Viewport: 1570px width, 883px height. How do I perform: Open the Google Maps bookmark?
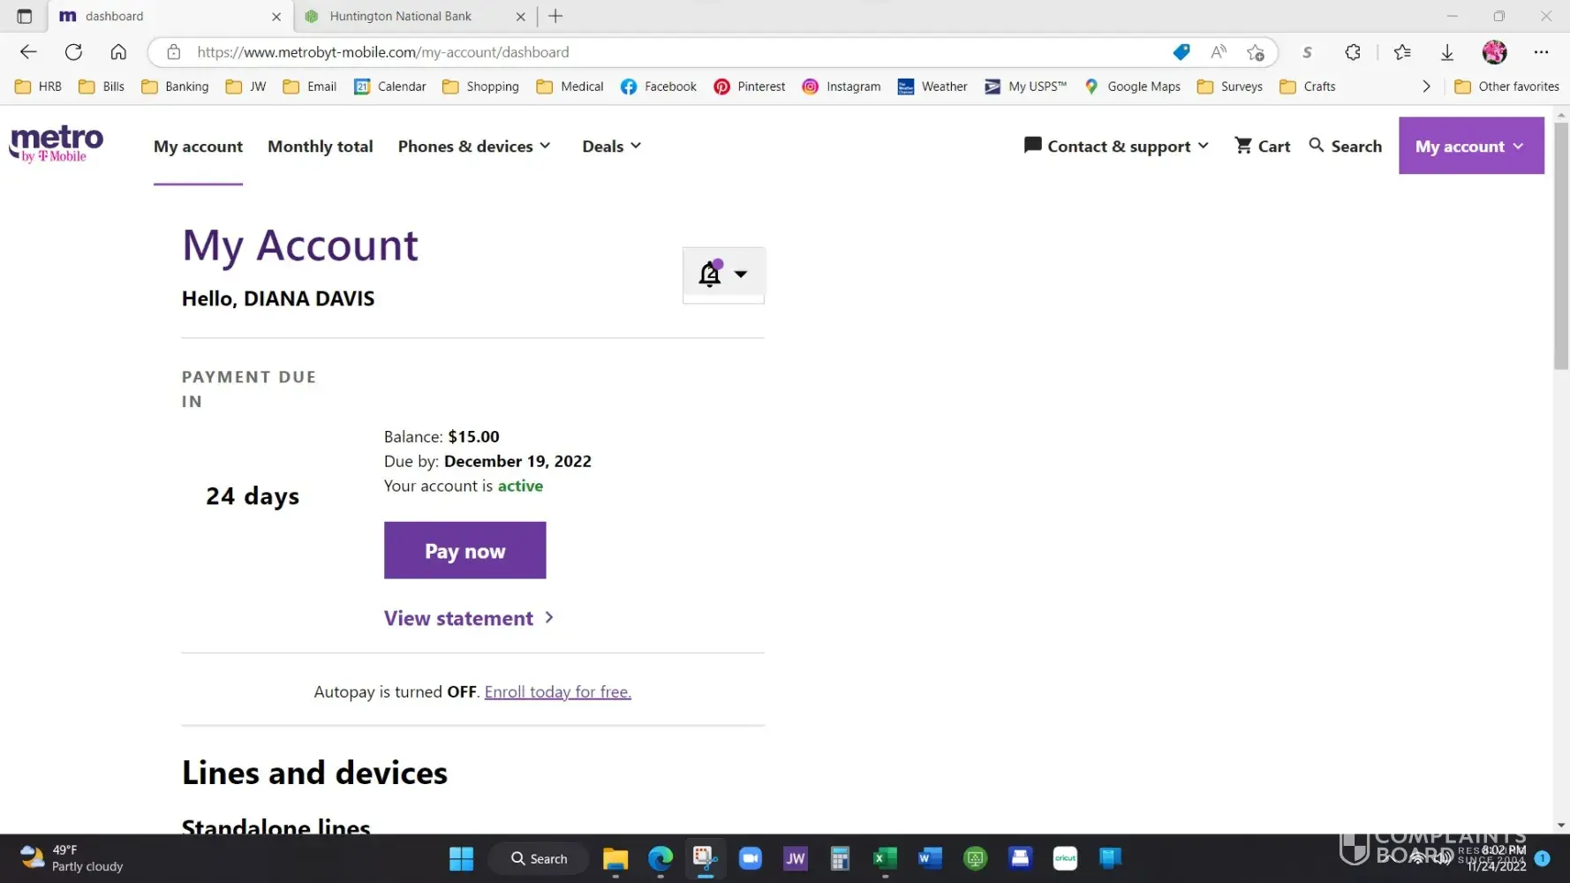pos(1132,87)
